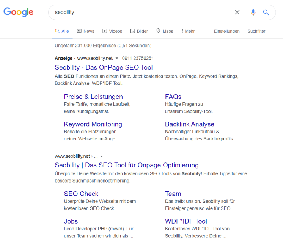
Task: Click the text 'Lead Developer PHP (m/w/d). Für'
Action: point(99,229)
